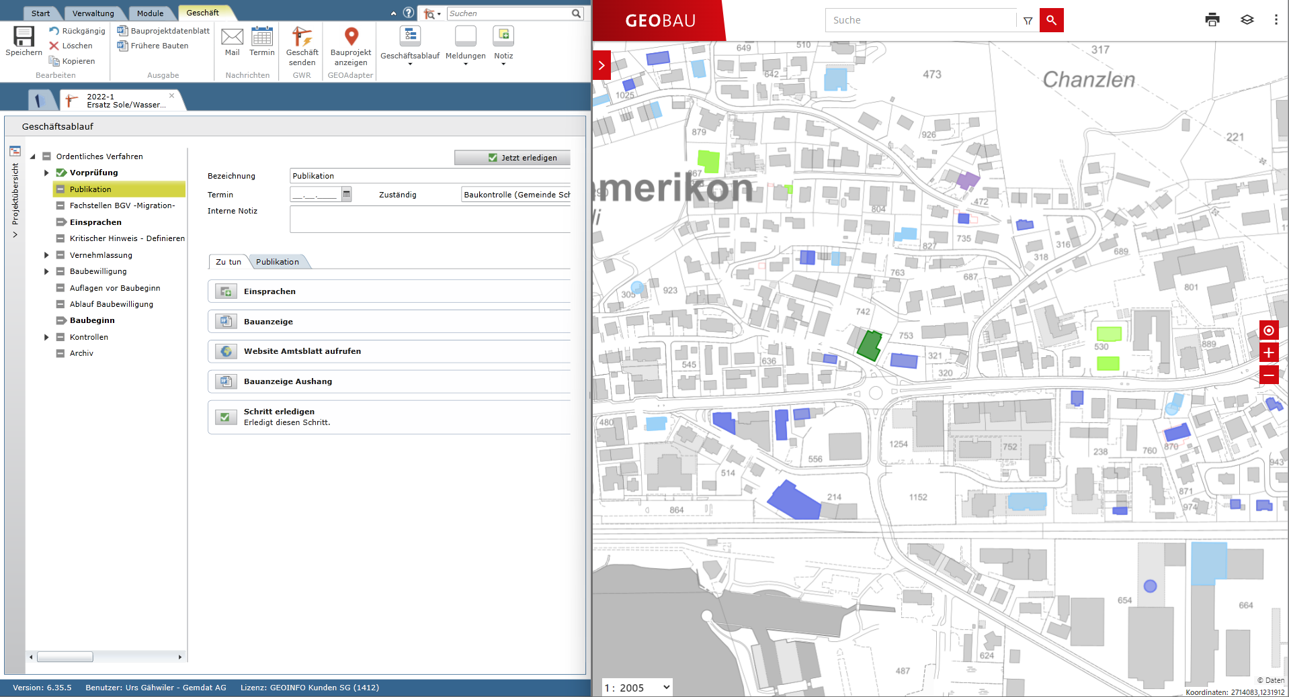Print the map using printer icon

tap(1212, 20)
